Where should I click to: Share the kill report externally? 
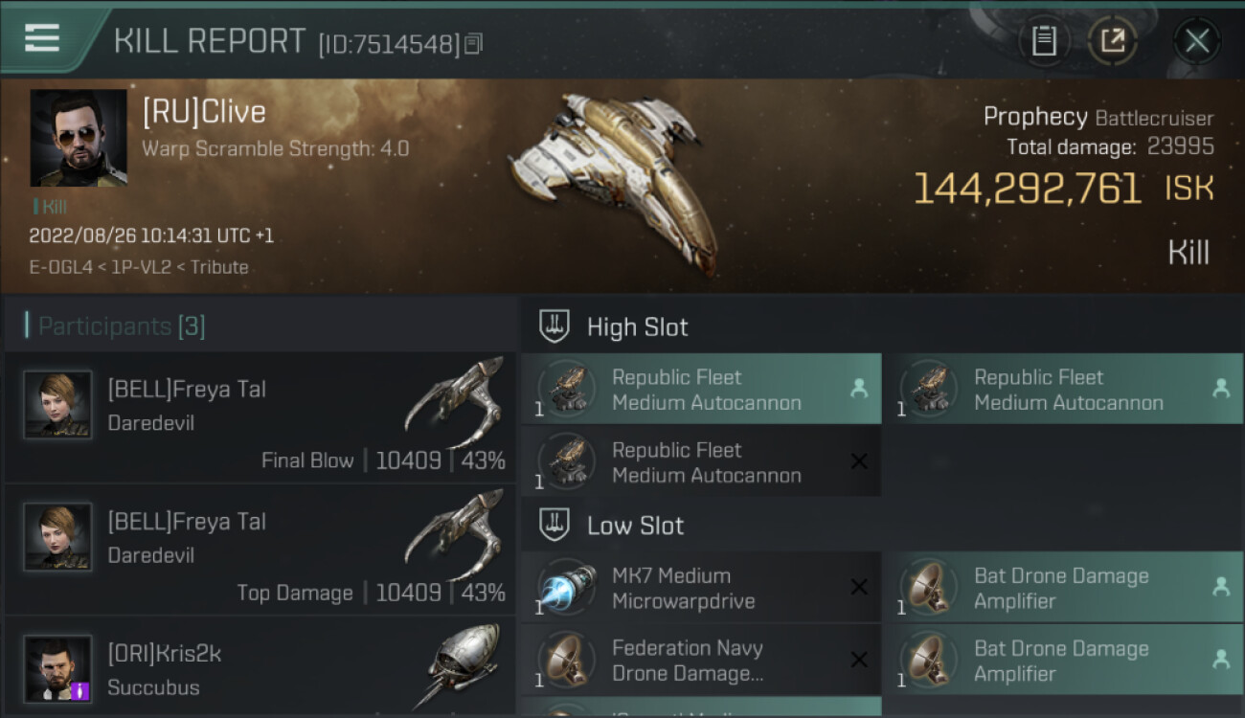click(x=1112, y=41)
